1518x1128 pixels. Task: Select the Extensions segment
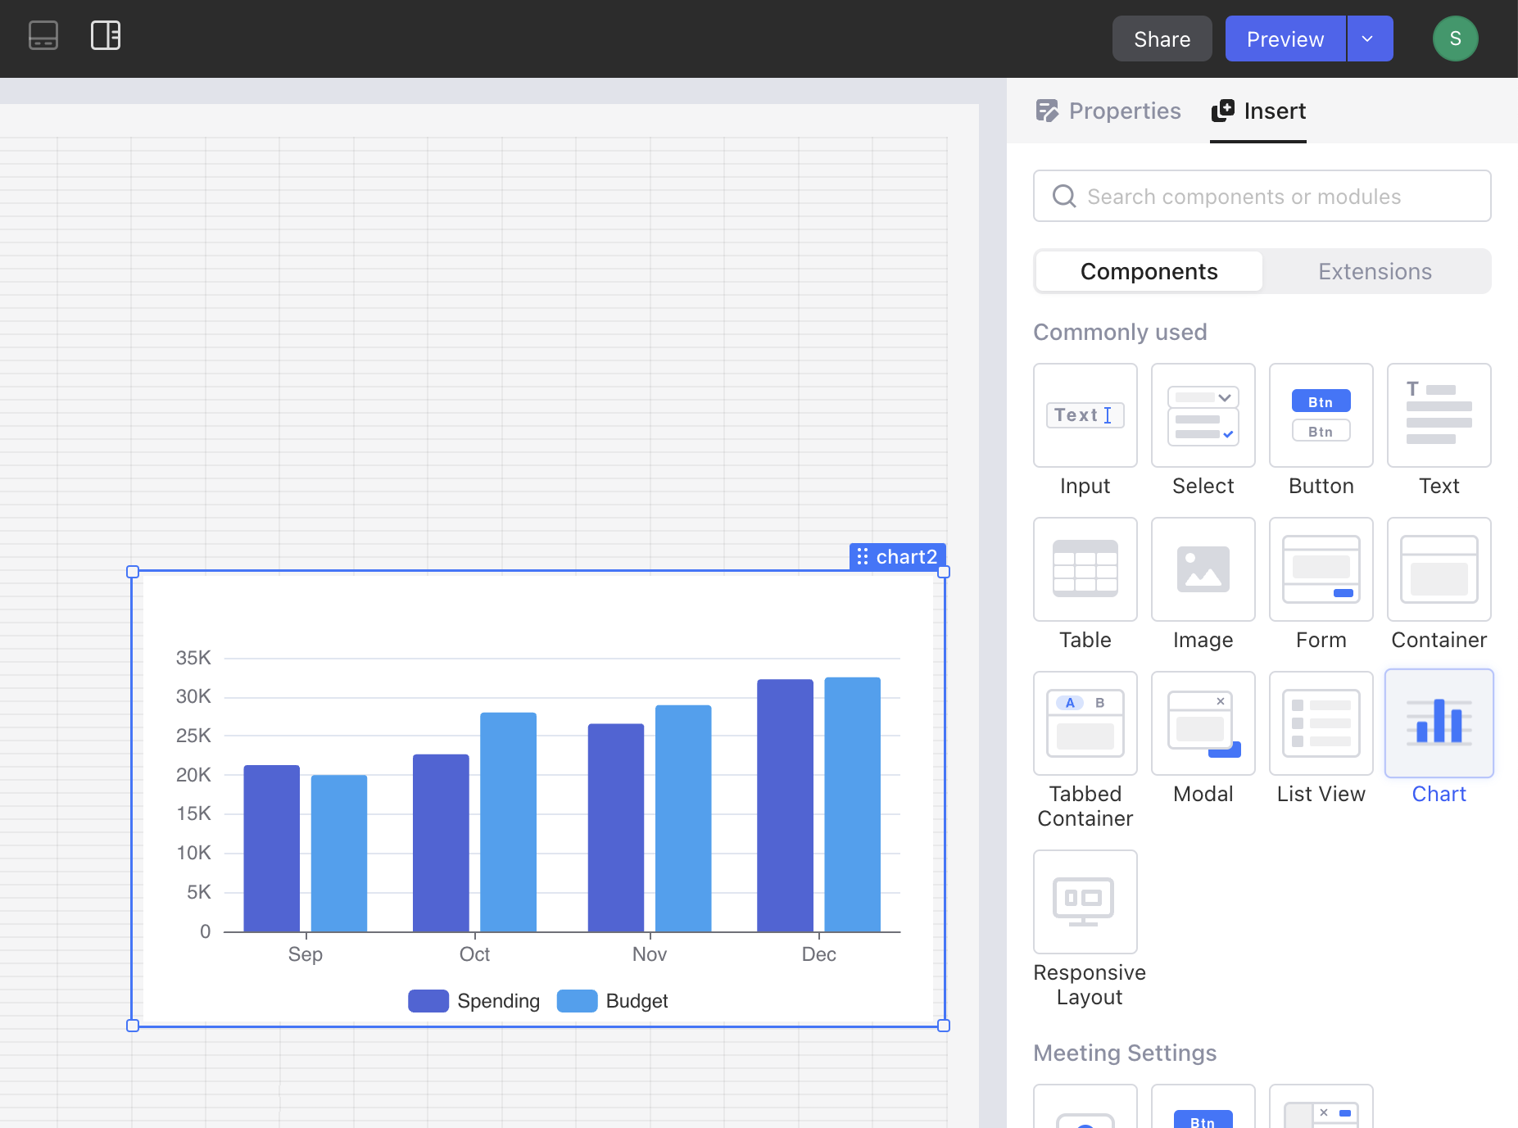pyautogui.click(x=1375, y=271)
